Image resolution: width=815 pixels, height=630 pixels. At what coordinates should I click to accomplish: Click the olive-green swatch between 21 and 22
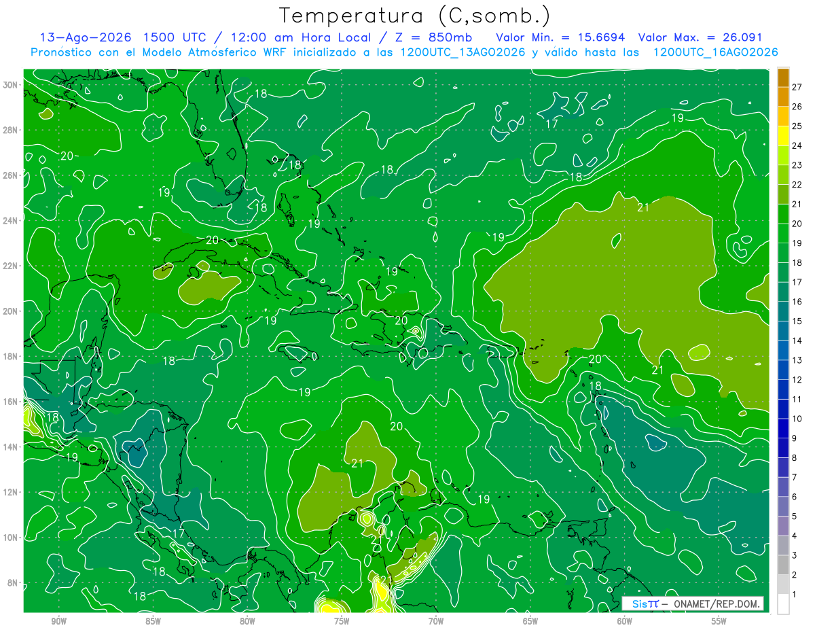pos(783,194)
